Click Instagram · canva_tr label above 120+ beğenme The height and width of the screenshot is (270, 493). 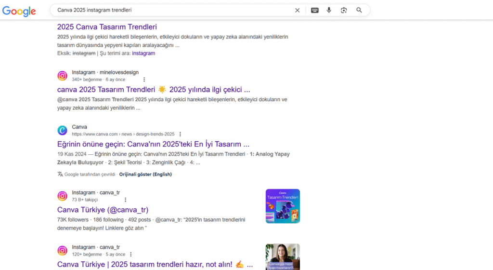96,247
